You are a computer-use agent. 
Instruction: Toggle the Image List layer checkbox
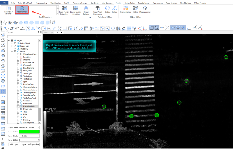[x=15, y=46]
